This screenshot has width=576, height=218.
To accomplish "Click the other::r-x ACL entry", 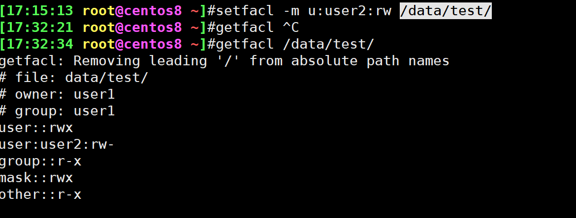I will pyautogui.click(x=40, y=195).
